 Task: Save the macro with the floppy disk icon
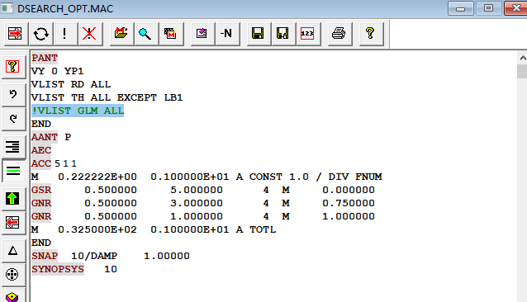258,34
